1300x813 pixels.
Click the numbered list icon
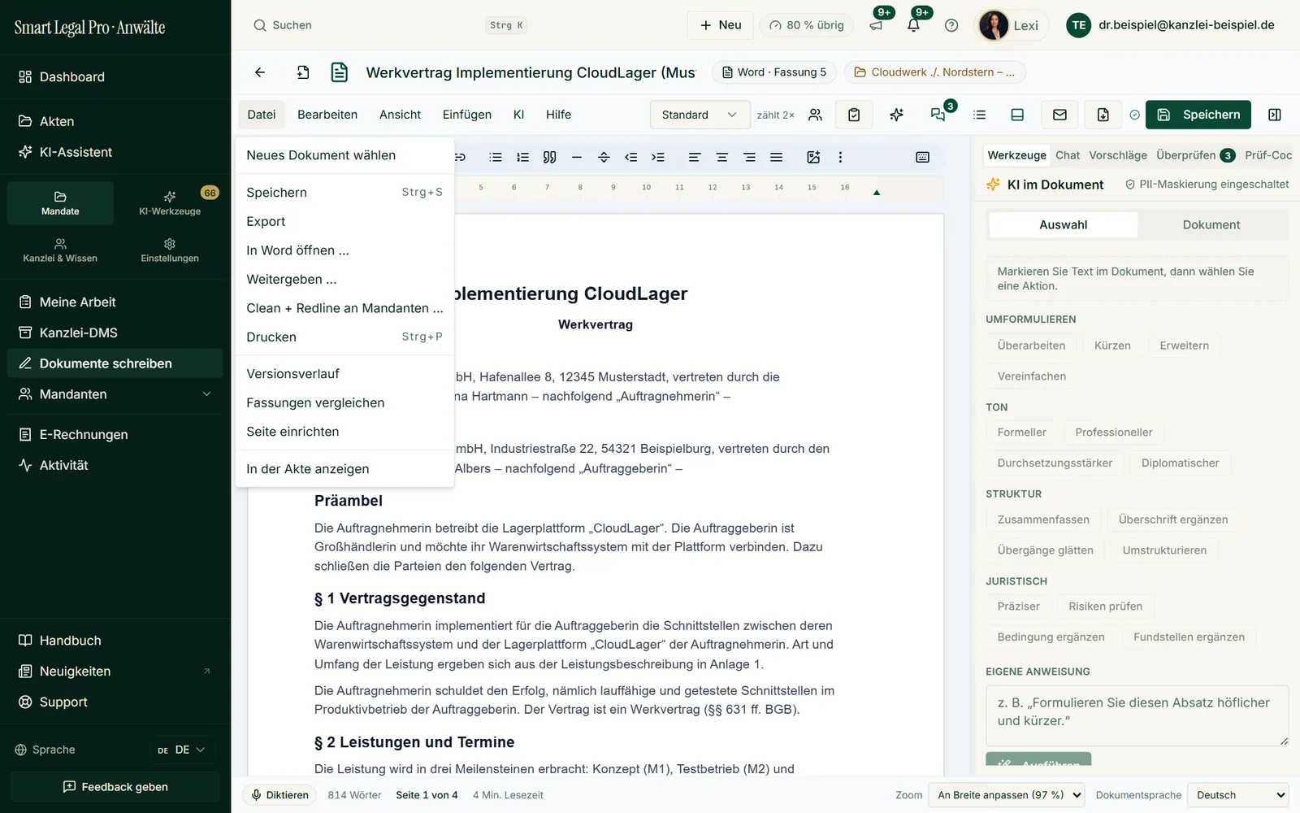coord(522,157)
